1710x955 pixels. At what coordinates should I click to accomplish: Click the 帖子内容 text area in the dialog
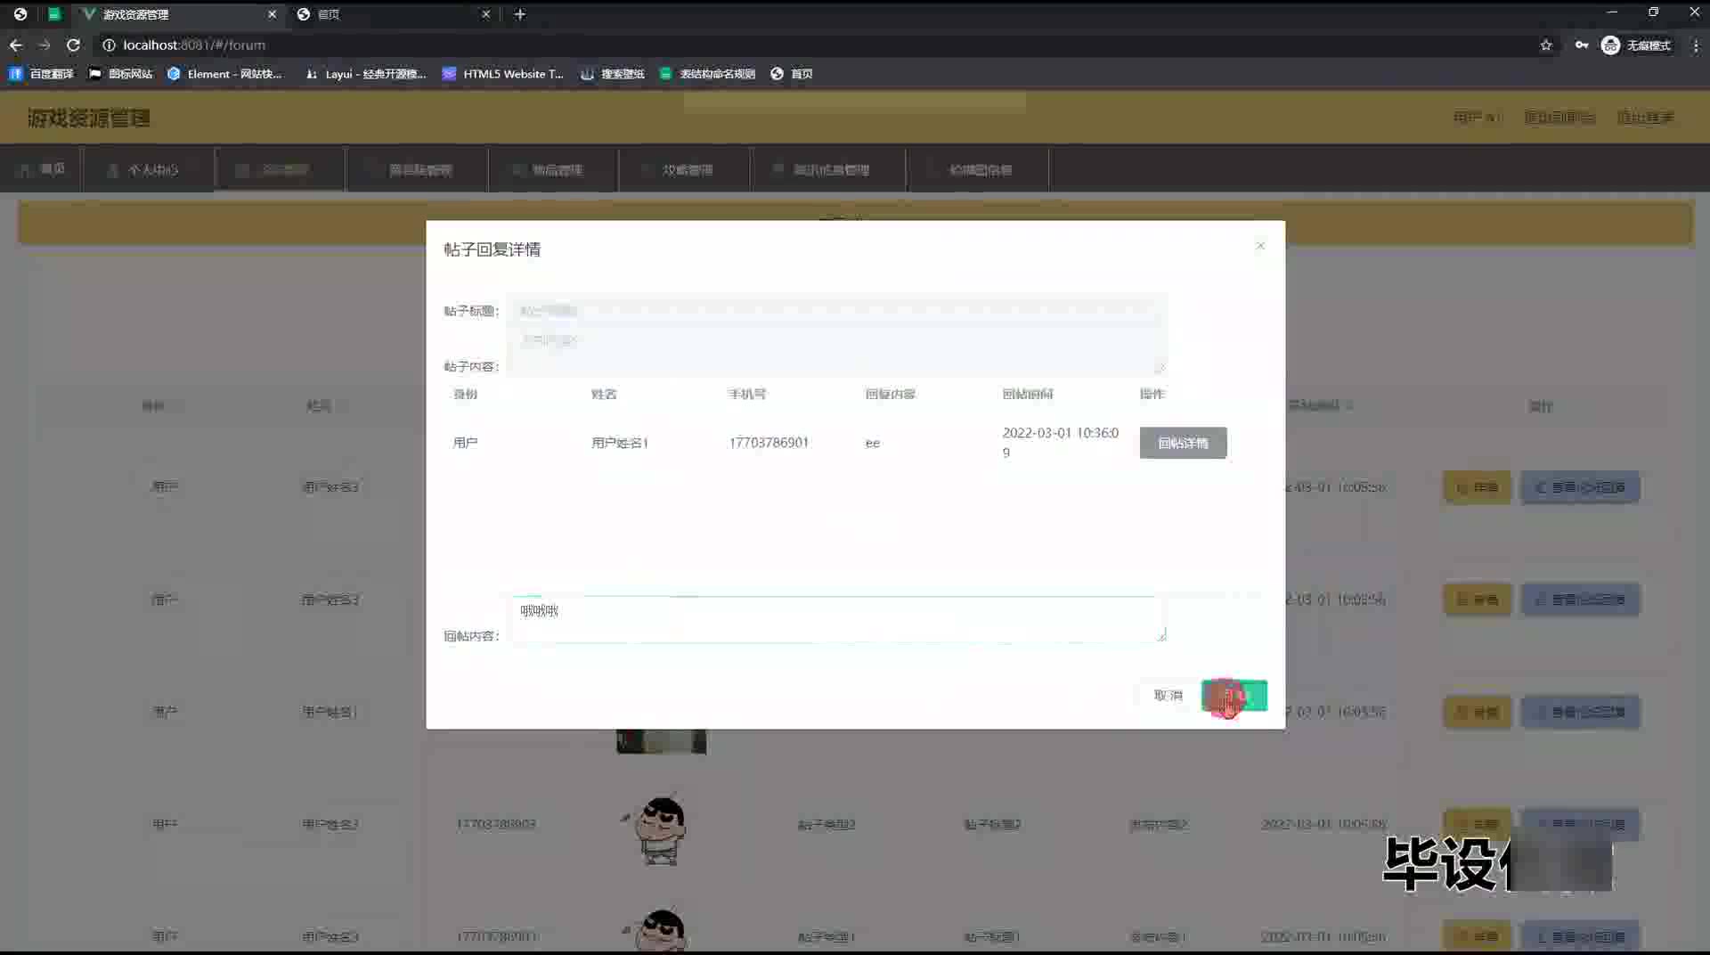837,352
